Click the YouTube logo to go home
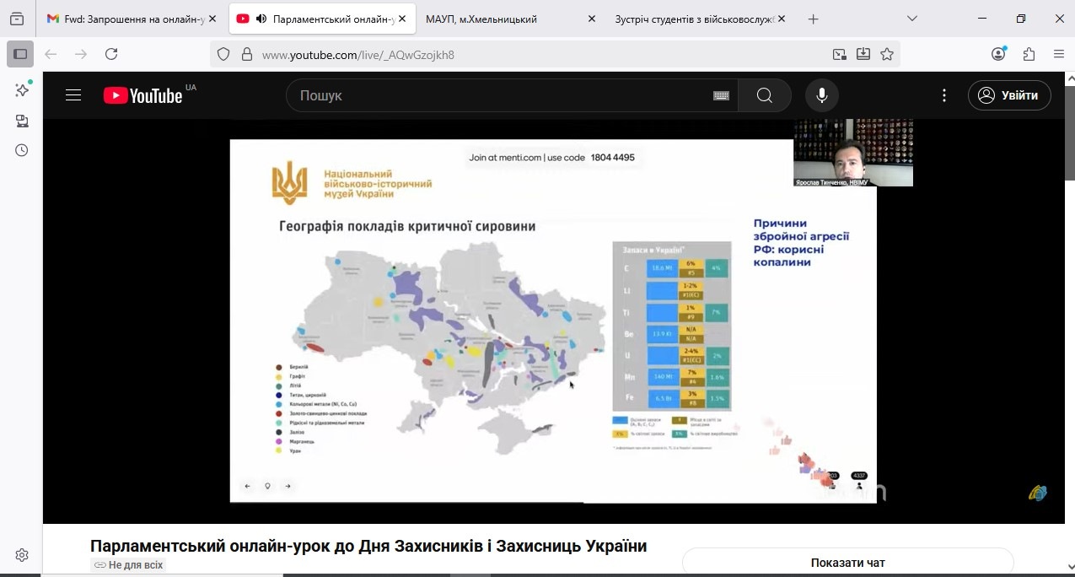 click(143, 95)
